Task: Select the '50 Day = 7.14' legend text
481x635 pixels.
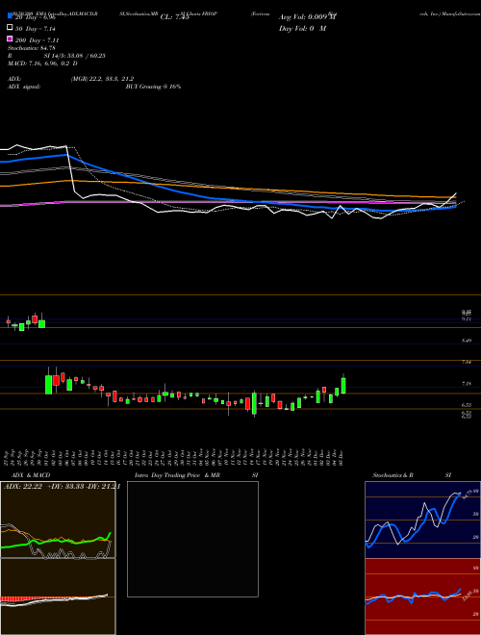Action: [35, 29]
